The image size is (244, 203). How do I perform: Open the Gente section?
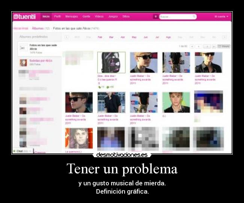tap(86, 17)
